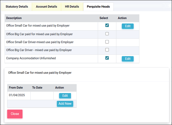Click the Company Accomodation Unfurnished description text
This screenshot has width=172, height=125.
(x=31, y=58)
